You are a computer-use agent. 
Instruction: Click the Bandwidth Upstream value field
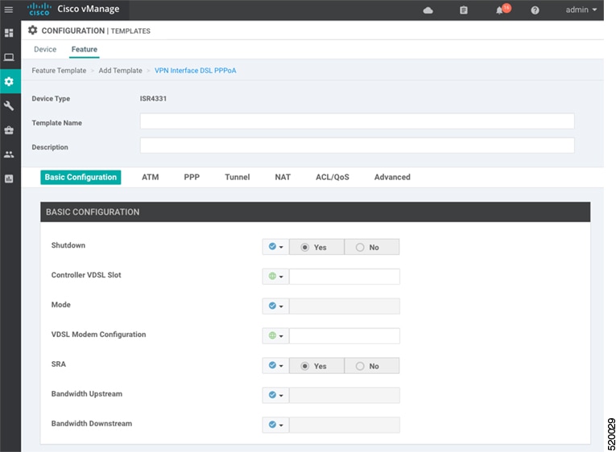point(345,395)
